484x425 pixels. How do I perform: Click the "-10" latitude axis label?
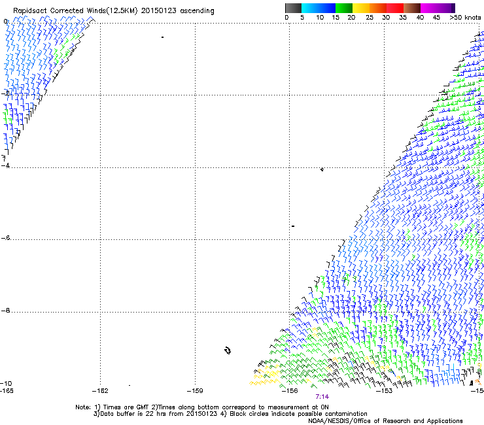[6, 383]
